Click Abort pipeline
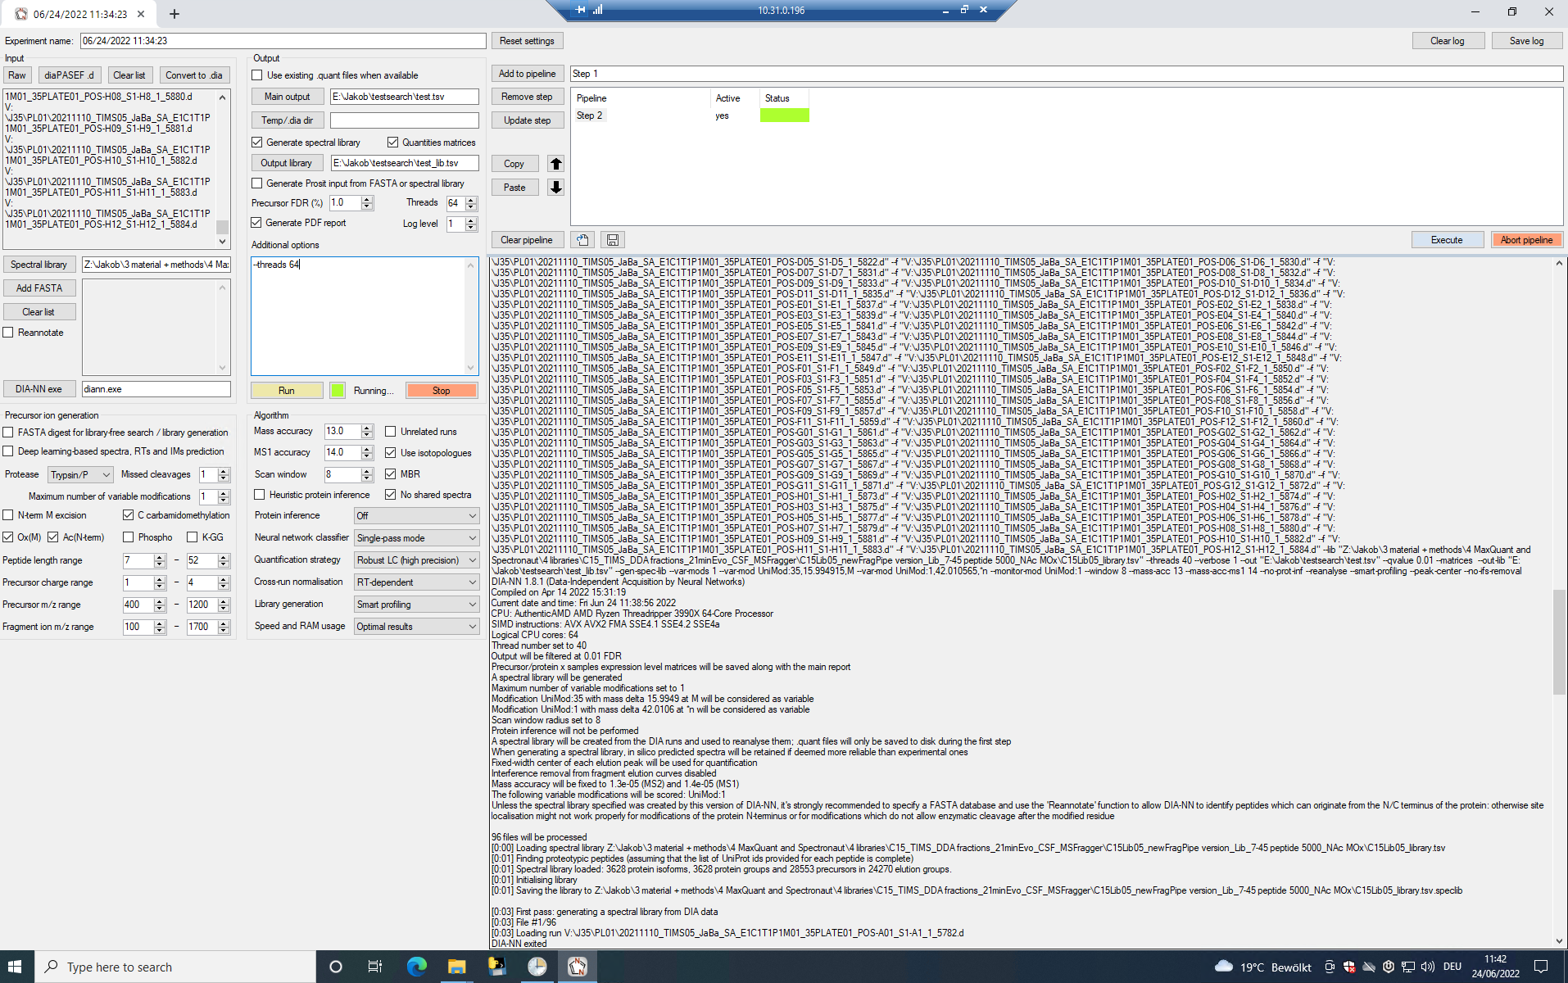The height and width of the screenshot is (983, 1568). click(x=1526, y=239)
